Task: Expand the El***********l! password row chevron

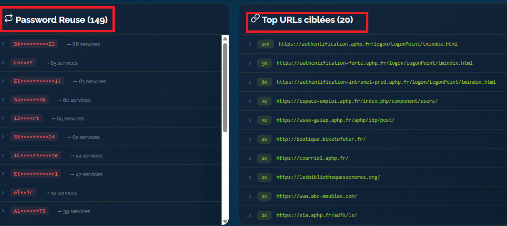Action: (x=3, y=81)
